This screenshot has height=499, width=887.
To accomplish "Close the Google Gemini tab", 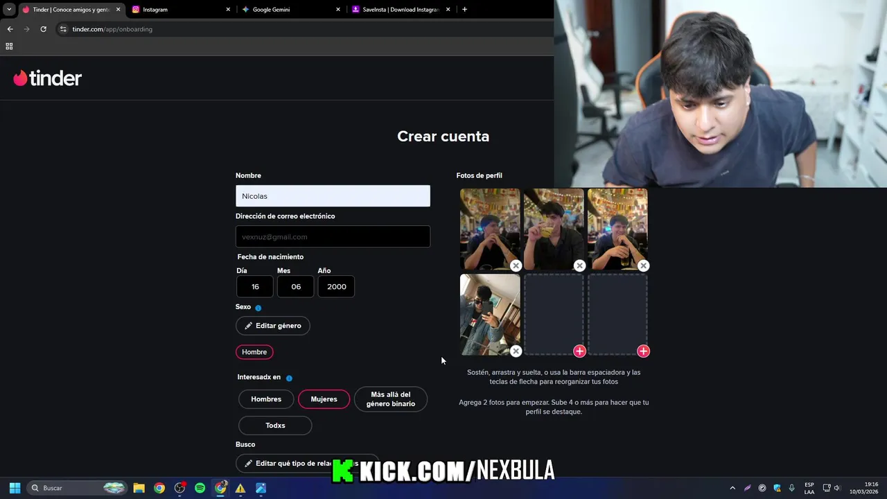I will click(x=338, y=10).
